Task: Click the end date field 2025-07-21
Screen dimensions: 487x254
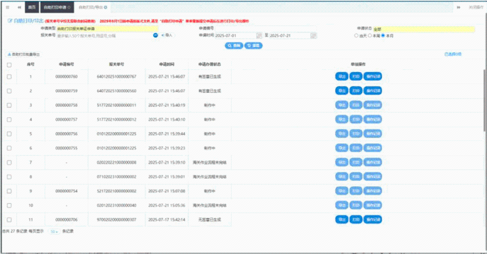Action: [290, 36]
